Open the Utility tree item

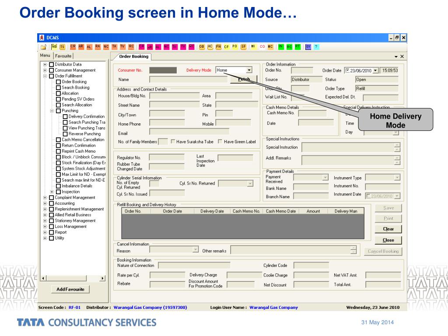[59, 238]
